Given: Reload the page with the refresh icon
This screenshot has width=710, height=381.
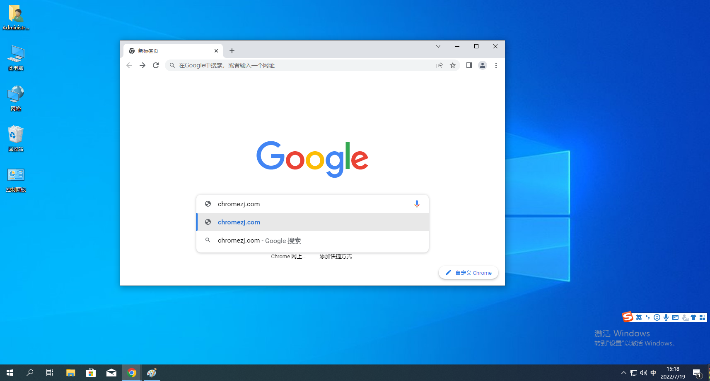Looking at the screenshot, I should pyautogui.click(x=156, y=65).
